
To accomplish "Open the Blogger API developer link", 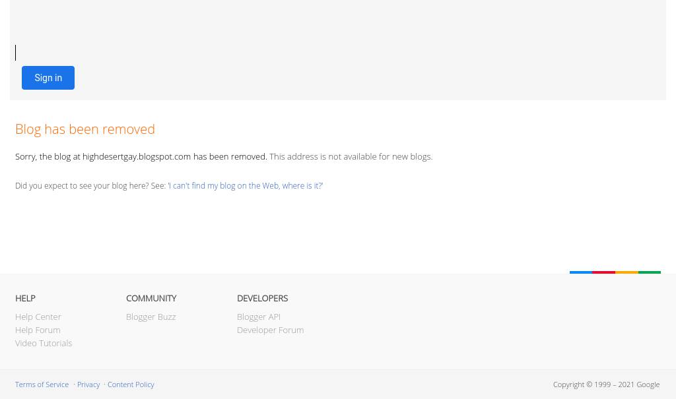I will pyautogui.click(x=258, y=317).
